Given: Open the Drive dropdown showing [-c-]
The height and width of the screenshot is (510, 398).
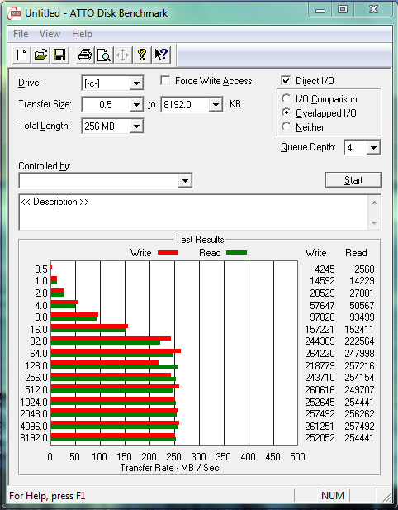Looking at the screenshot, I should [136, 83].
